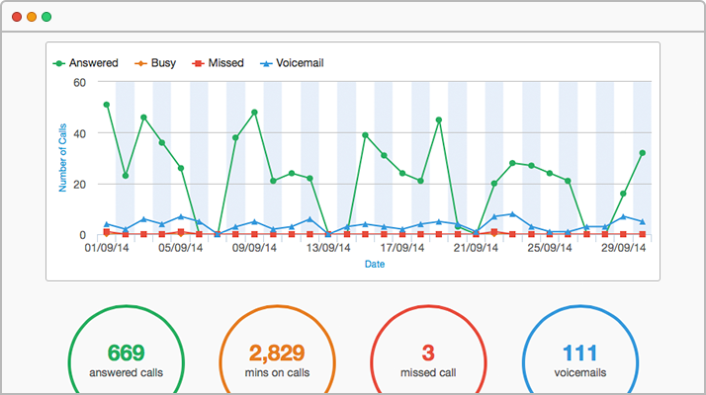The image size is (706, 395).
Task: Click the Date axis title
Action: tap(375, 264)
